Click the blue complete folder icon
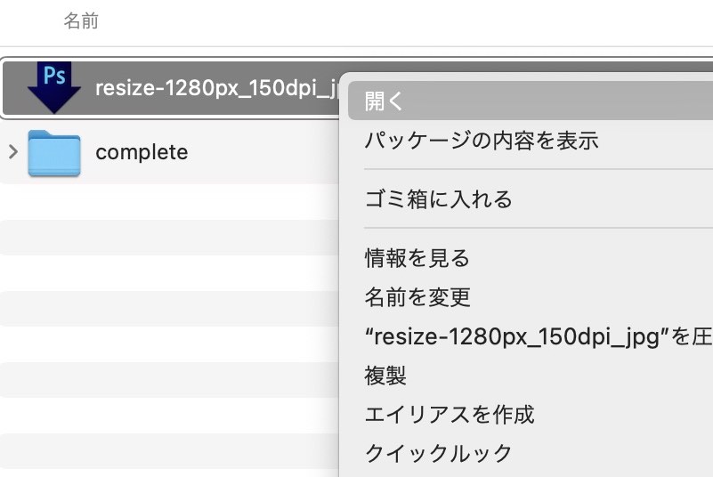 54,153
